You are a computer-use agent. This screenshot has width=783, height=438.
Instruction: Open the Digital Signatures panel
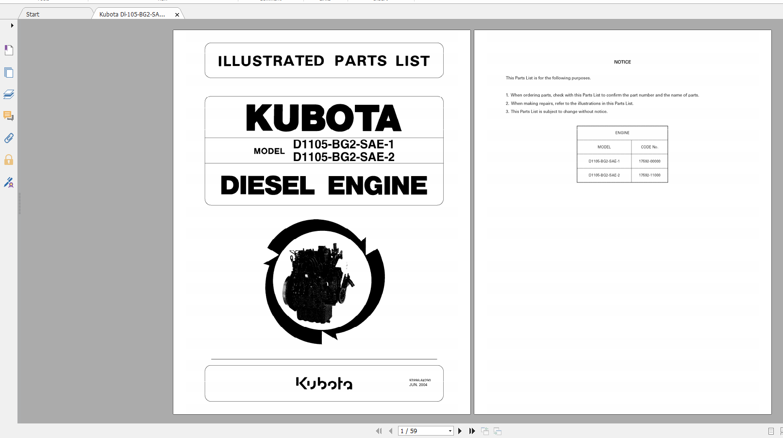point(9,183)
